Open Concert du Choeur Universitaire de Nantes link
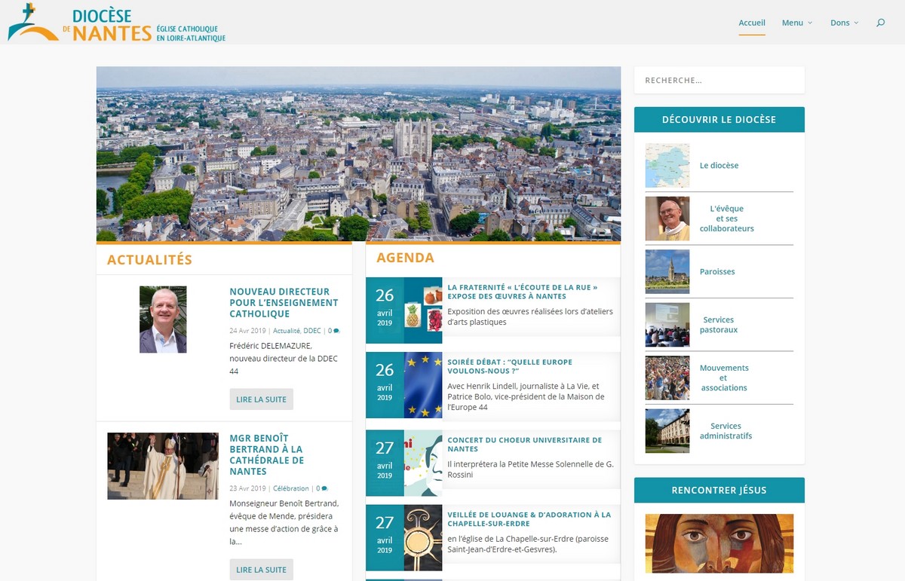 524,444
